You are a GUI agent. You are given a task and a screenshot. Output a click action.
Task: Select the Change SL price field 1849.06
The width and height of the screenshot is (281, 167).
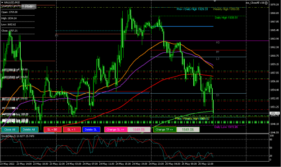139,130
